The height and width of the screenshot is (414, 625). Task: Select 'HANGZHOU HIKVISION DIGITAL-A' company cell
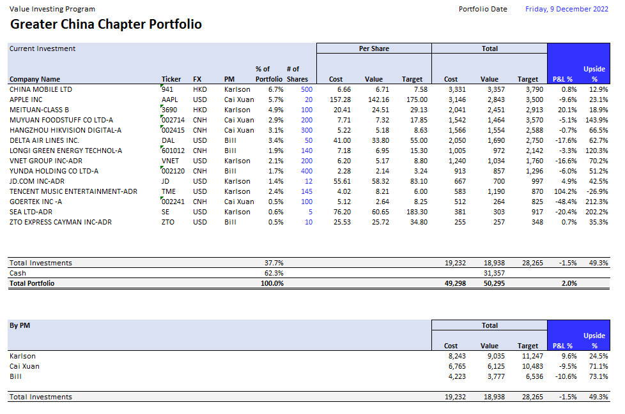(65, 130)
